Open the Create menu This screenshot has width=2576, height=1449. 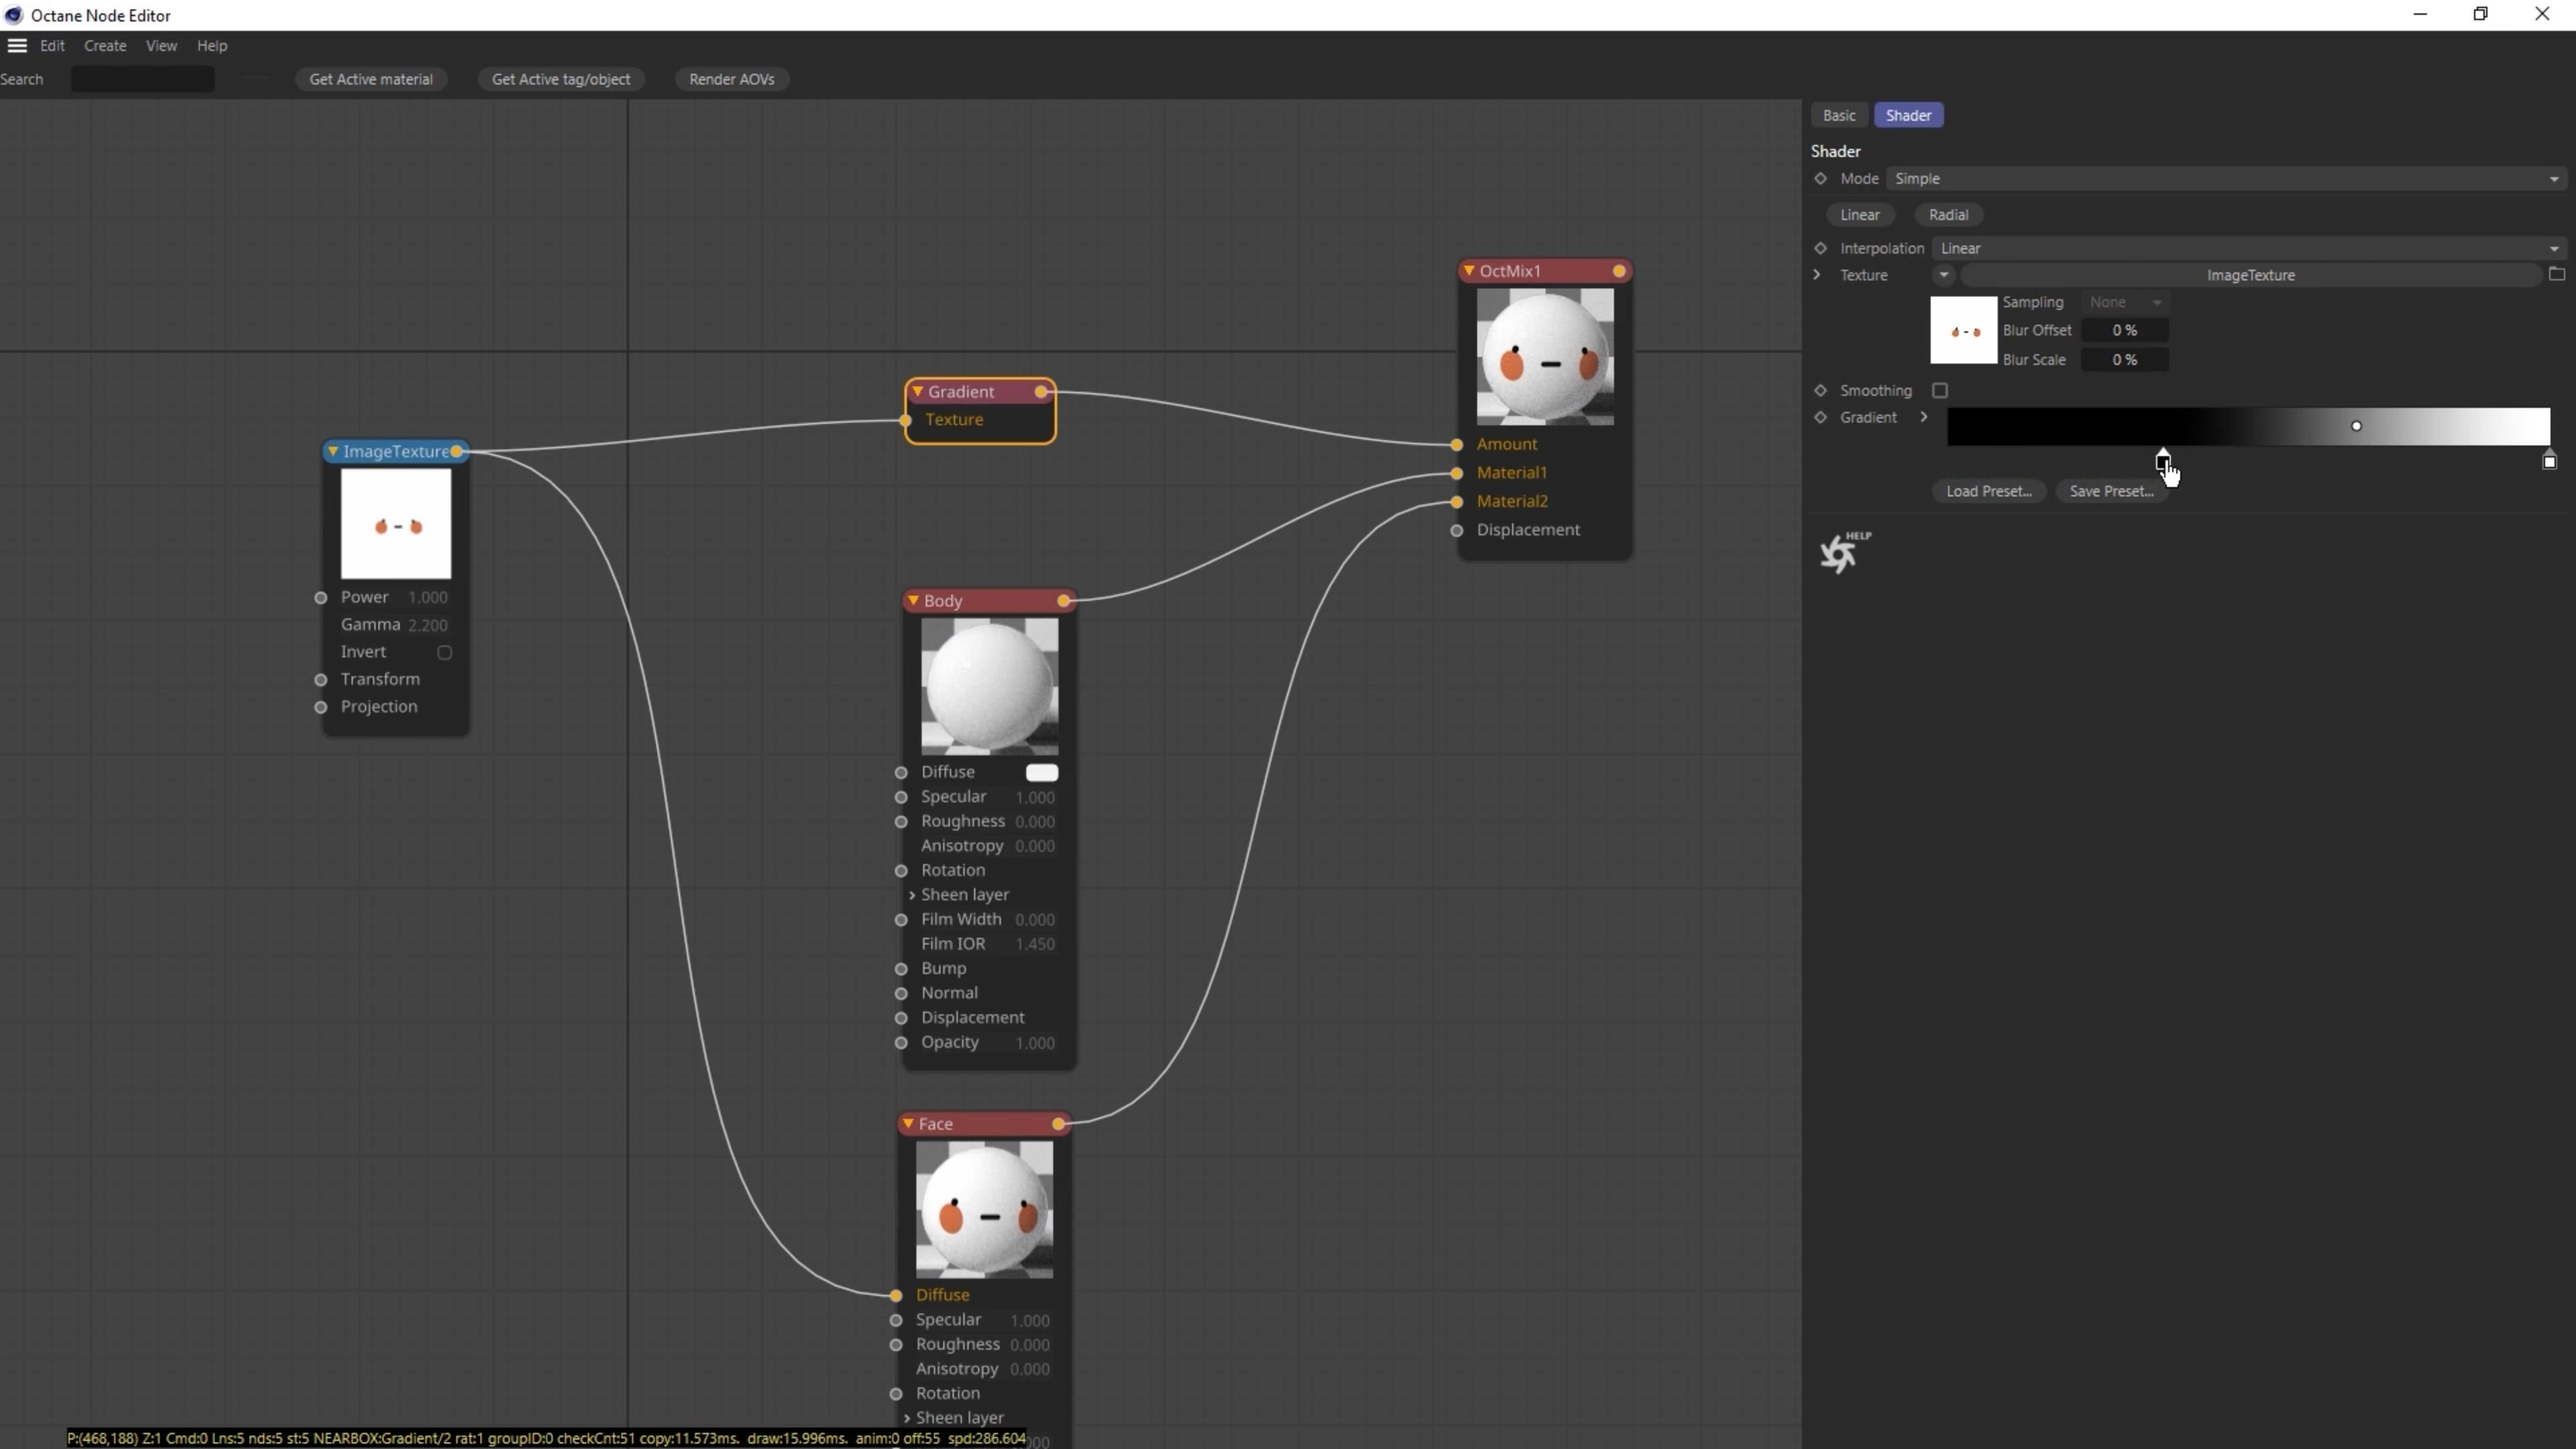tap(105, 46)
